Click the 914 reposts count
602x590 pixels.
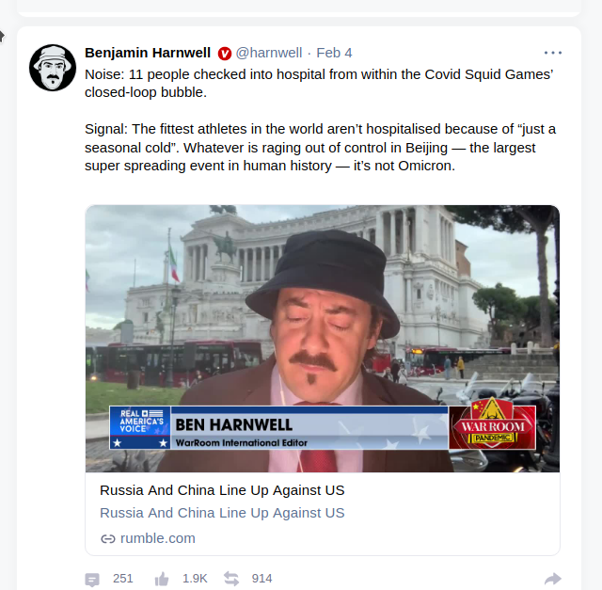pos(261,579)
